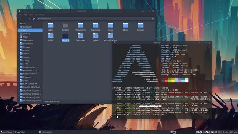Reload the folder with refresh icon

coord(153,19)
